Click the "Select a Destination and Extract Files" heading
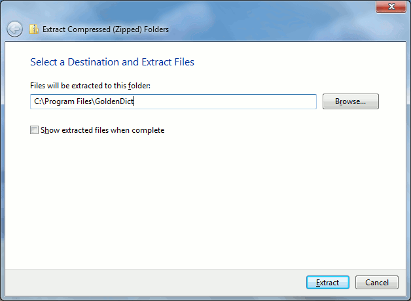Viewport: 411px width, 301px height. tap(112, 62)
